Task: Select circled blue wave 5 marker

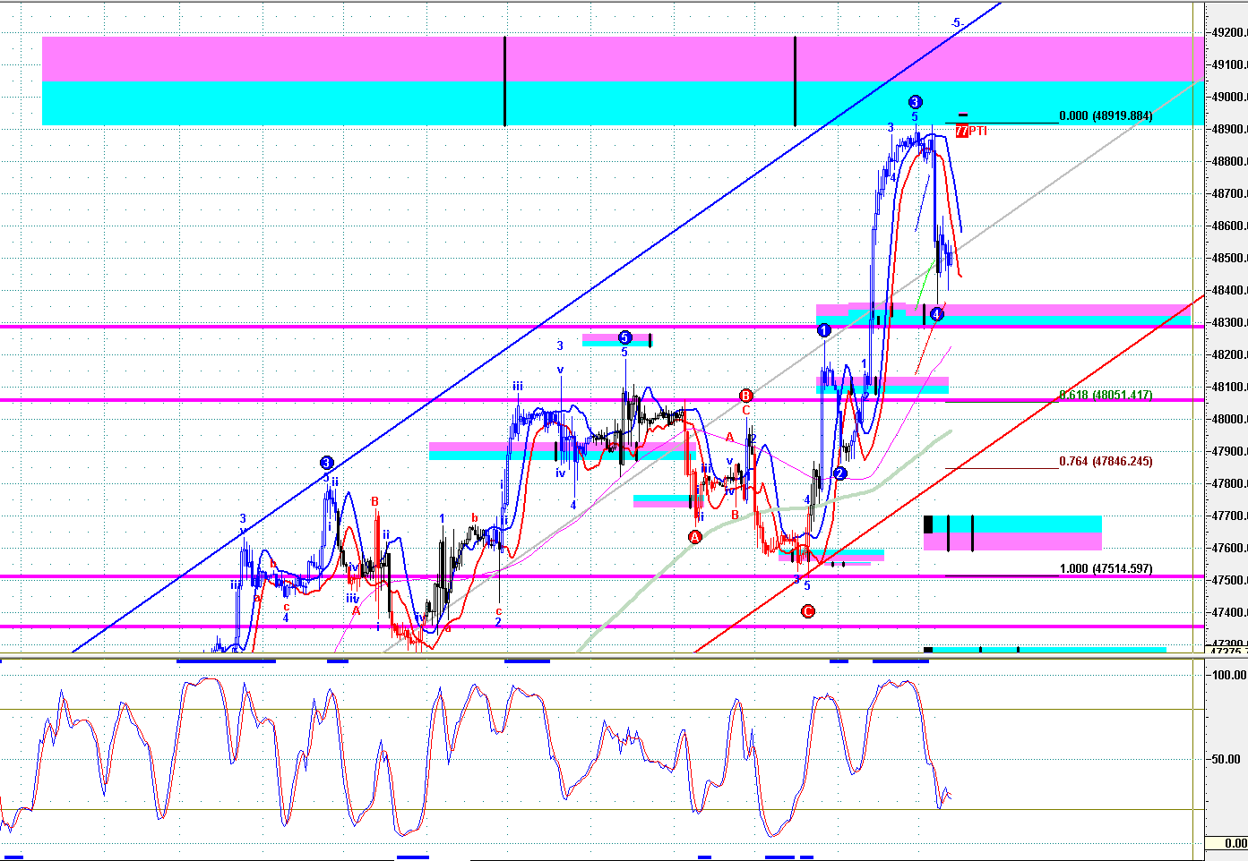Action: [624, 337]
